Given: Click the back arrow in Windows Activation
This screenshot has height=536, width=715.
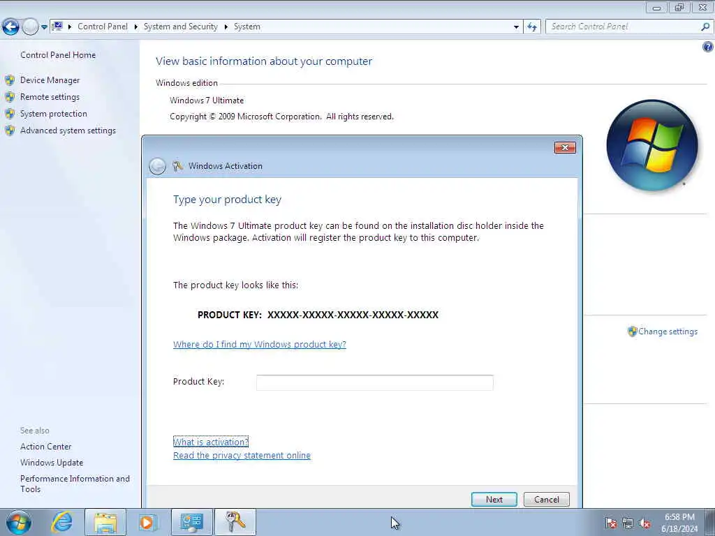Looking at the screenshot, I should click(x=157, y=166).
